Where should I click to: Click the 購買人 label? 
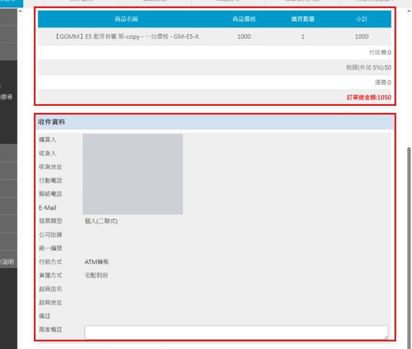click(x=47, y=140)
